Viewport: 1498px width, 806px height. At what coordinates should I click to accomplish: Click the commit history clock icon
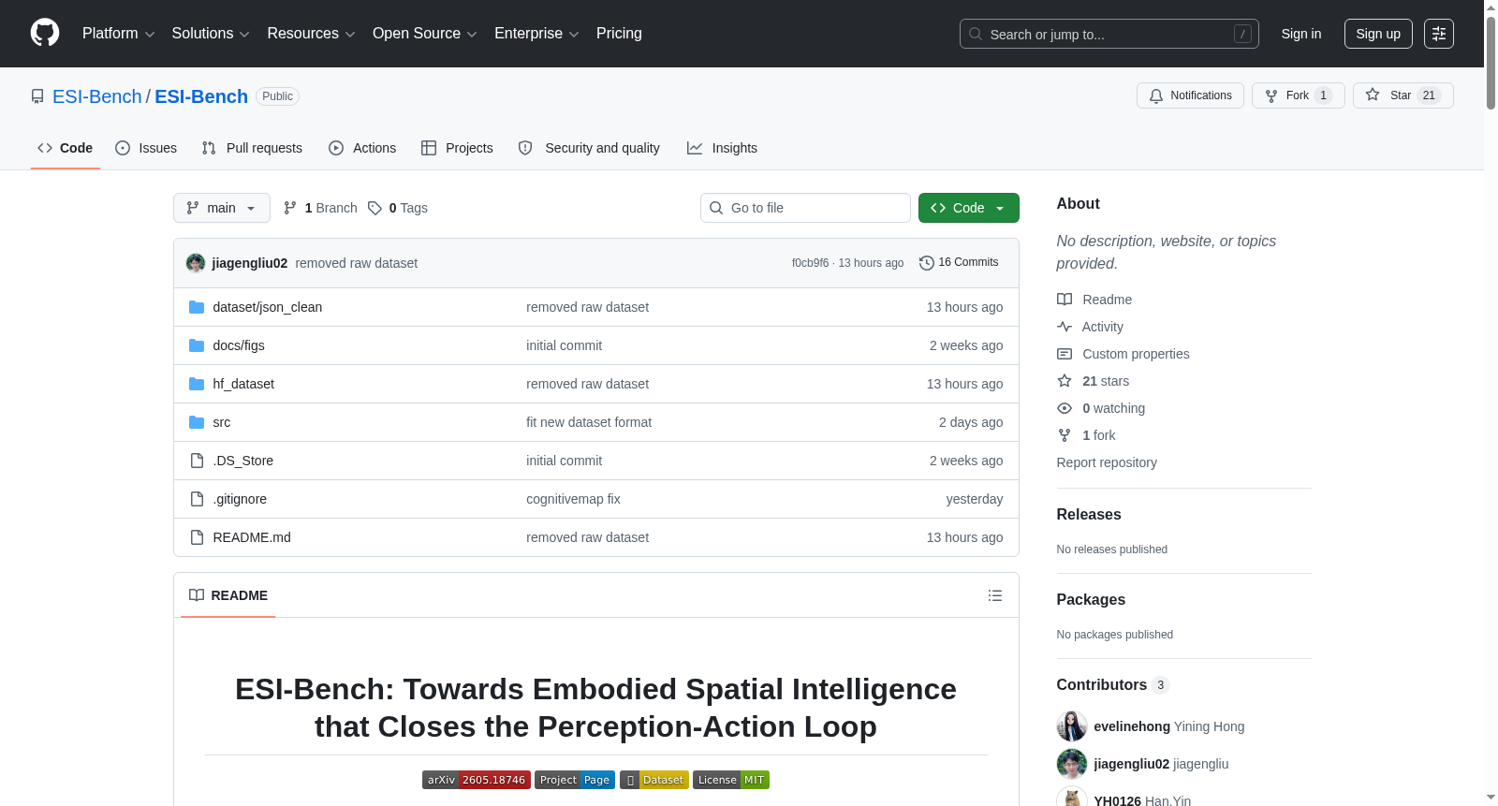click(927, 263)
